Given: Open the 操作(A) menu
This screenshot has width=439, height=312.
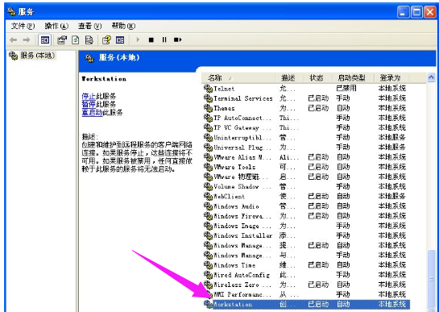Looking at the screenshot, I should coord(56,26).
